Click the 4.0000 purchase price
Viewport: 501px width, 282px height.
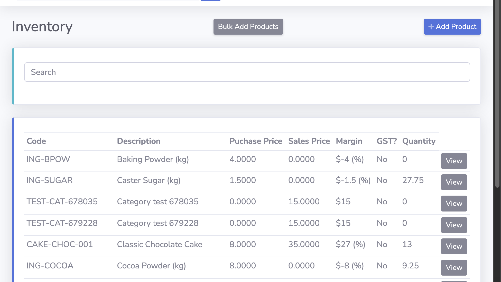(243, 159)
